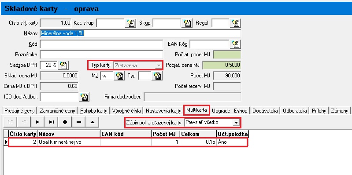Screen dimensions: 352x175
Task: Open Zápis pol. zreťazenej karty dropdown
Action: point(236,123)
